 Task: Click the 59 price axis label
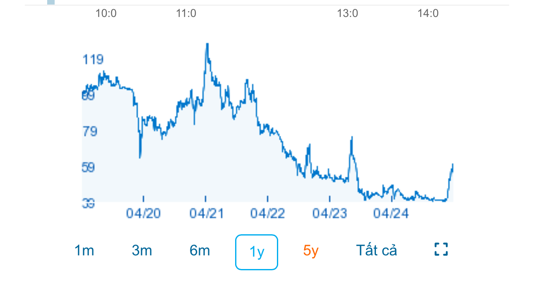(90, 168)
